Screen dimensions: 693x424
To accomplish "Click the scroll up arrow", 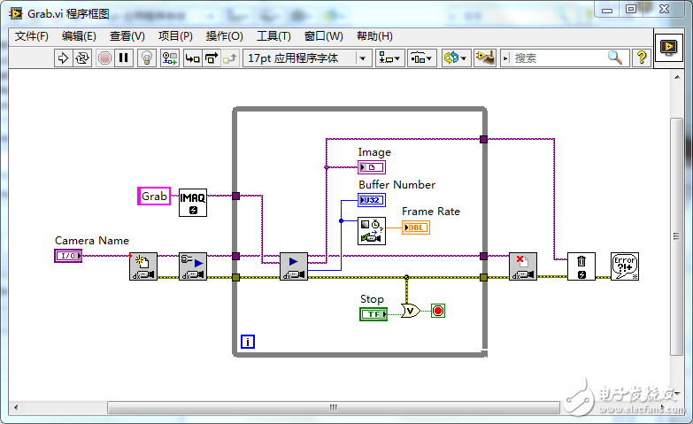I will 677,77.
